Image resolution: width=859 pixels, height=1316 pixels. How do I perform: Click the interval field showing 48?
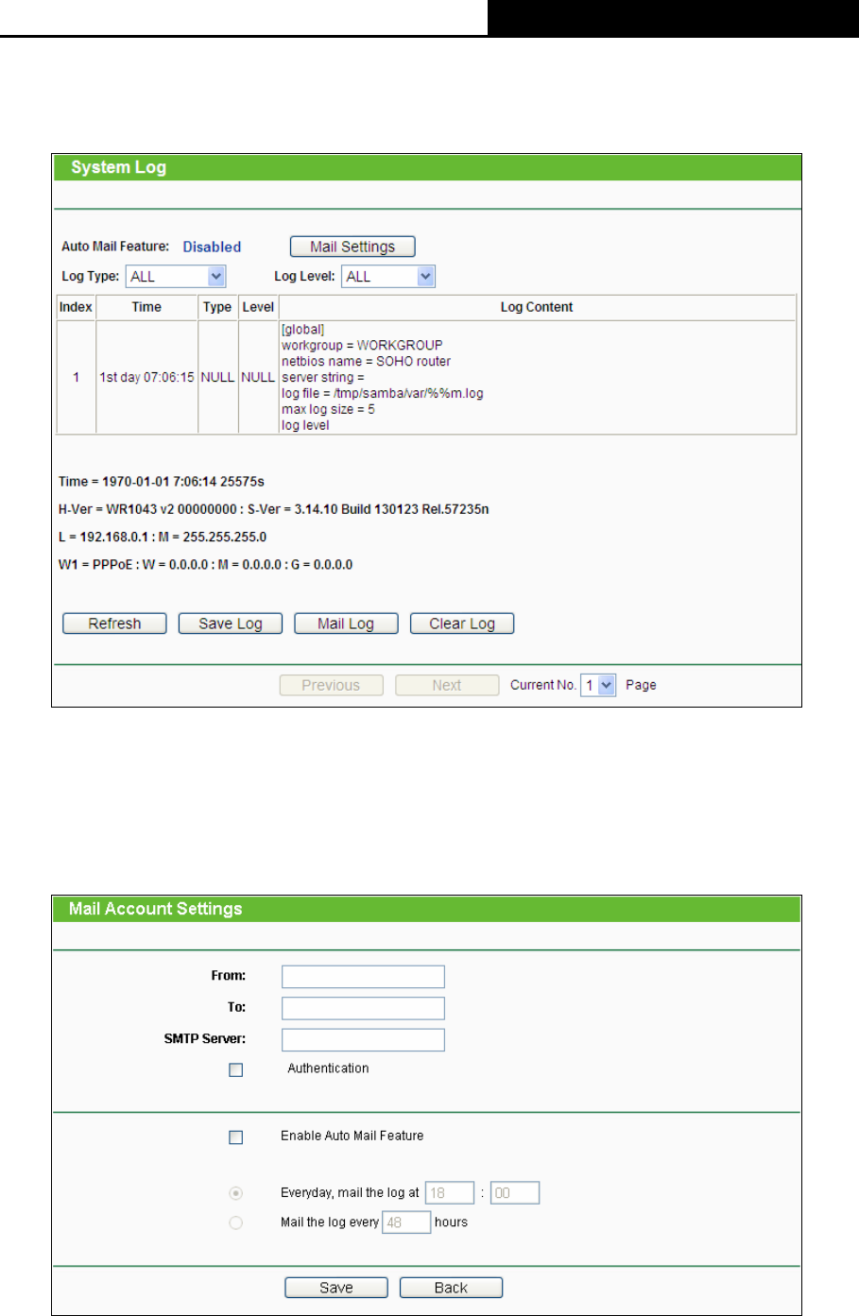[406, 1222]
